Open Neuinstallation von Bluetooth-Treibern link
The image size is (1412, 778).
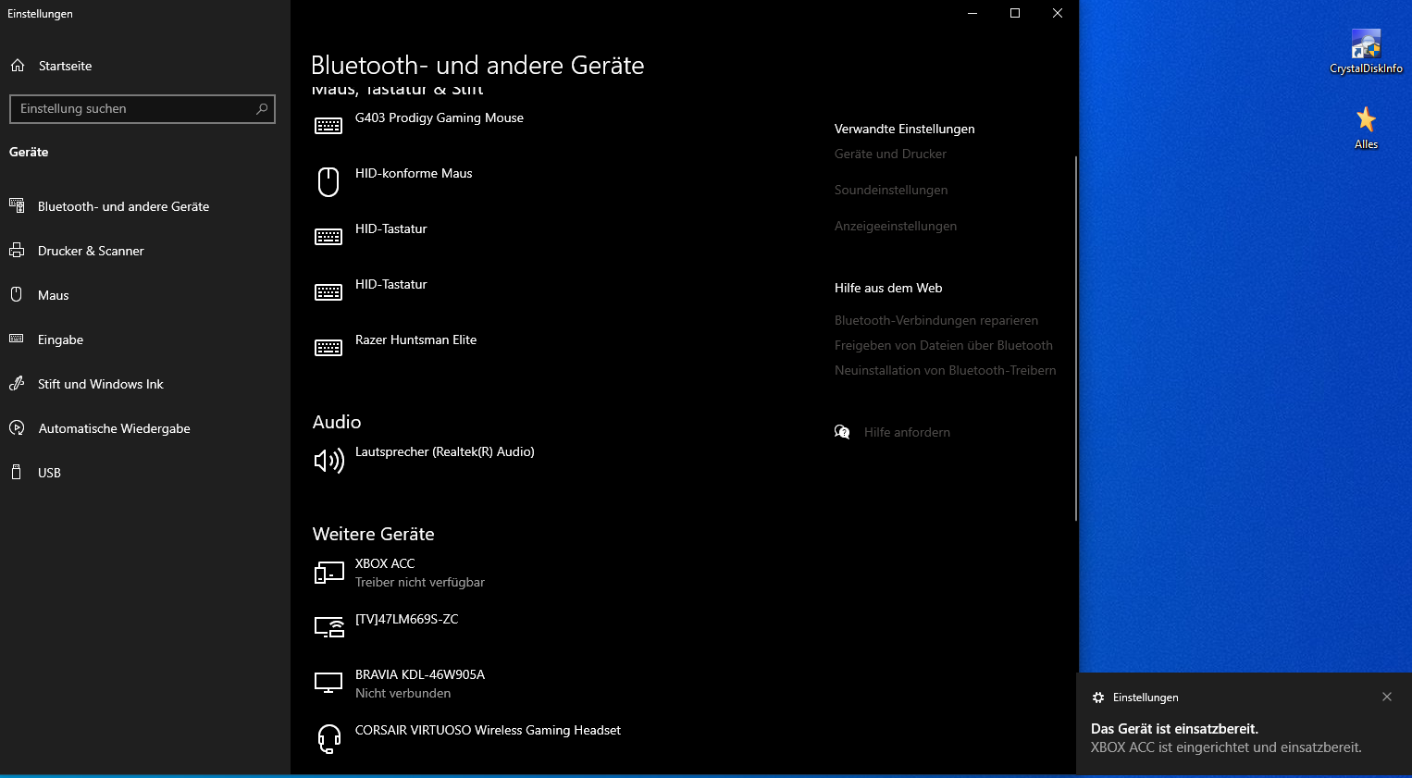click(x=945, y=370)
